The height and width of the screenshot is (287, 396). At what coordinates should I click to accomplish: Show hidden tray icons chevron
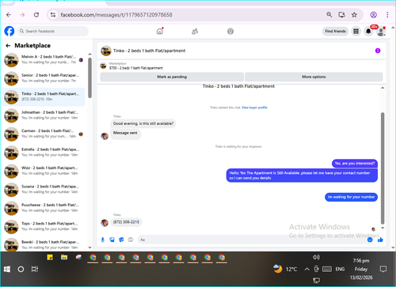[307, 269]
